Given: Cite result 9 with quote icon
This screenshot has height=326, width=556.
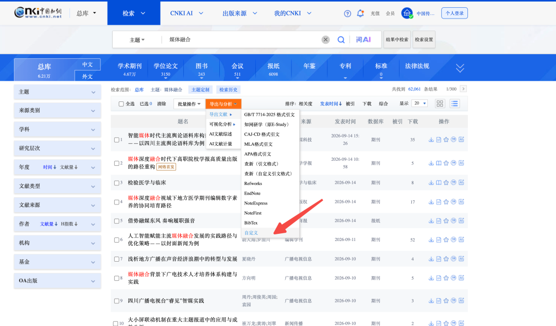Looking at the screenshot, I should [454, 301].
